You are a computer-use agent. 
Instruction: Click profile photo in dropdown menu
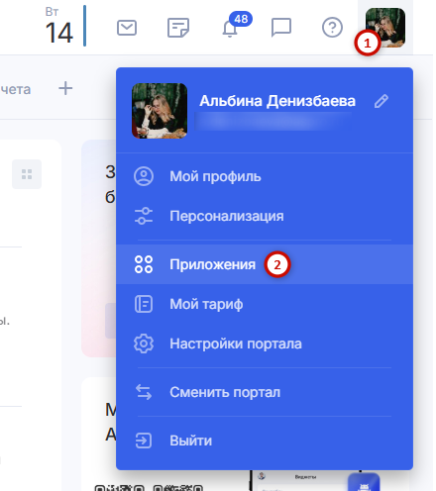pos(160,111)
